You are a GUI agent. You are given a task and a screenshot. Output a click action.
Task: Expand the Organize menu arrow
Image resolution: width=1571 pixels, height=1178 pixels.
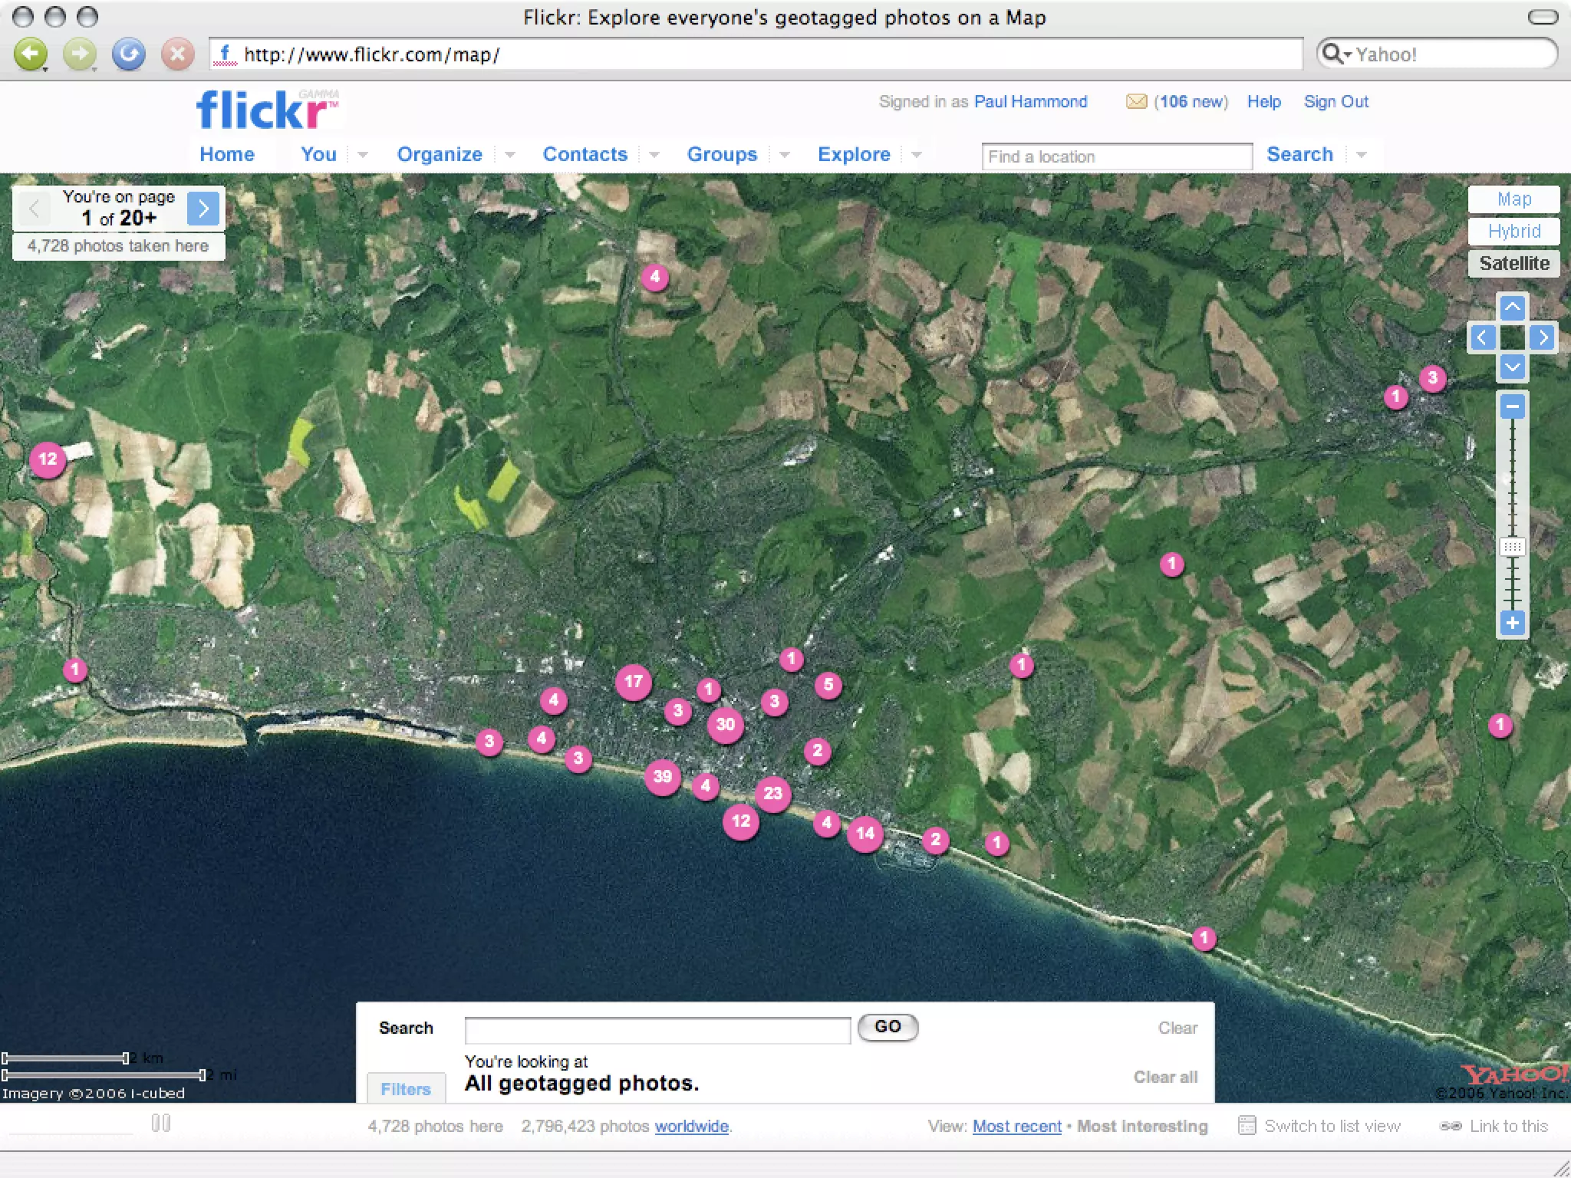[510, 155]
